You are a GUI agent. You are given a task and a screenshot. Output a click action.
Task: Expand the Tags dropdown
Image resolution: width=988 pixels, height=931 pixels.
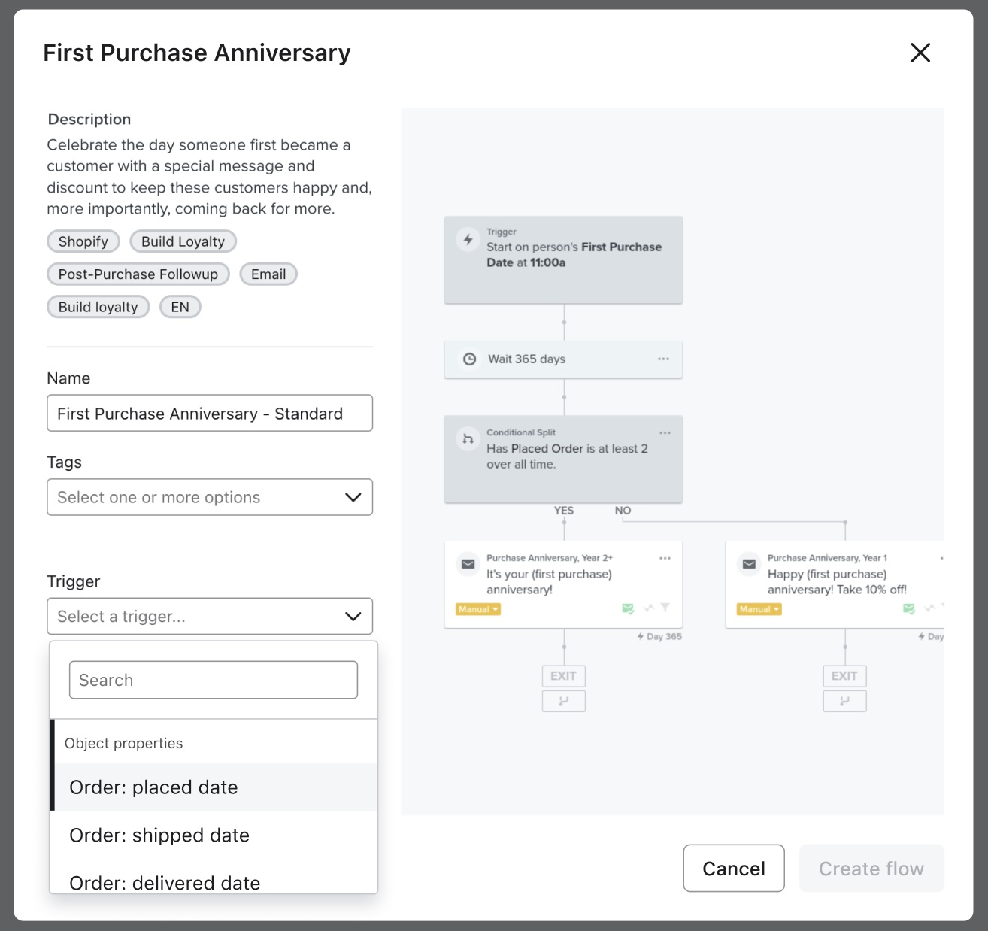tap(210, 497)
